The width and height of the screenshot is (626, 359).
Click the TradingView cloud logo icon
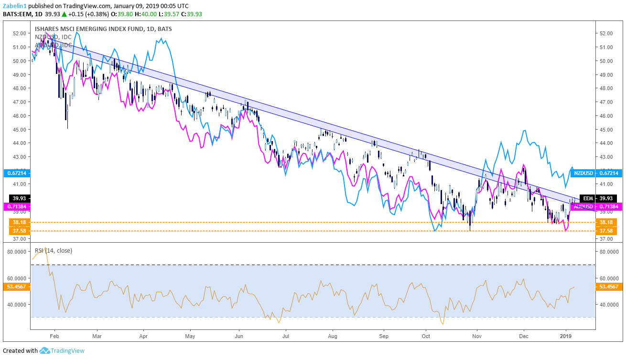point(45,351)
